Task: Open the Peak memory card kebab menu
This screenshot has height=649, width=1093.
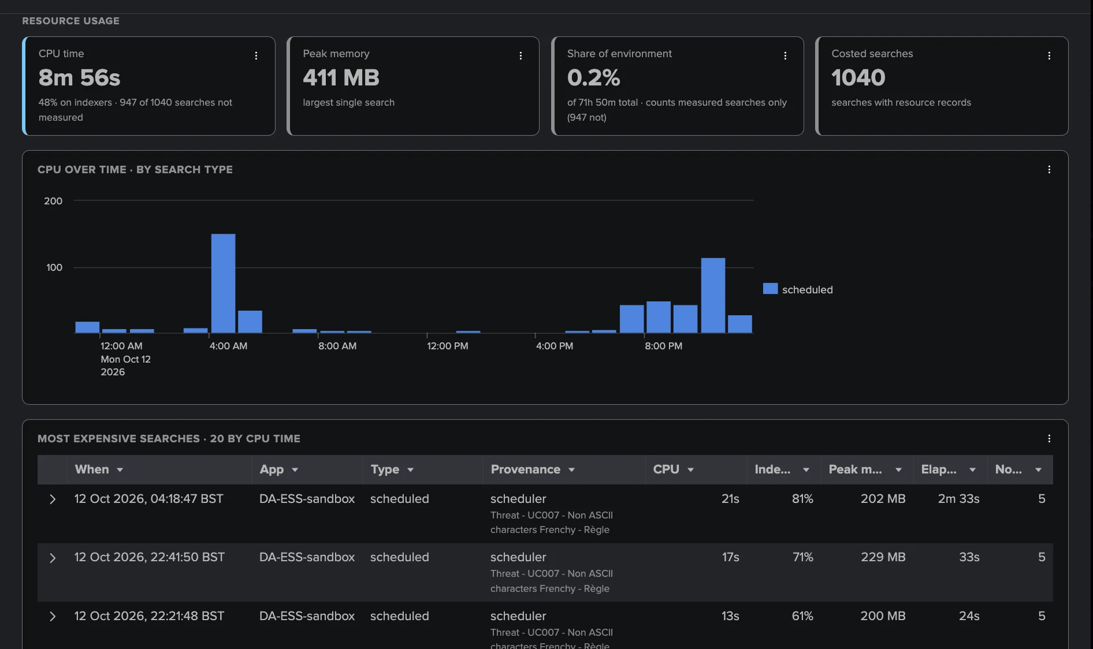Action: [x=521, y=55]
